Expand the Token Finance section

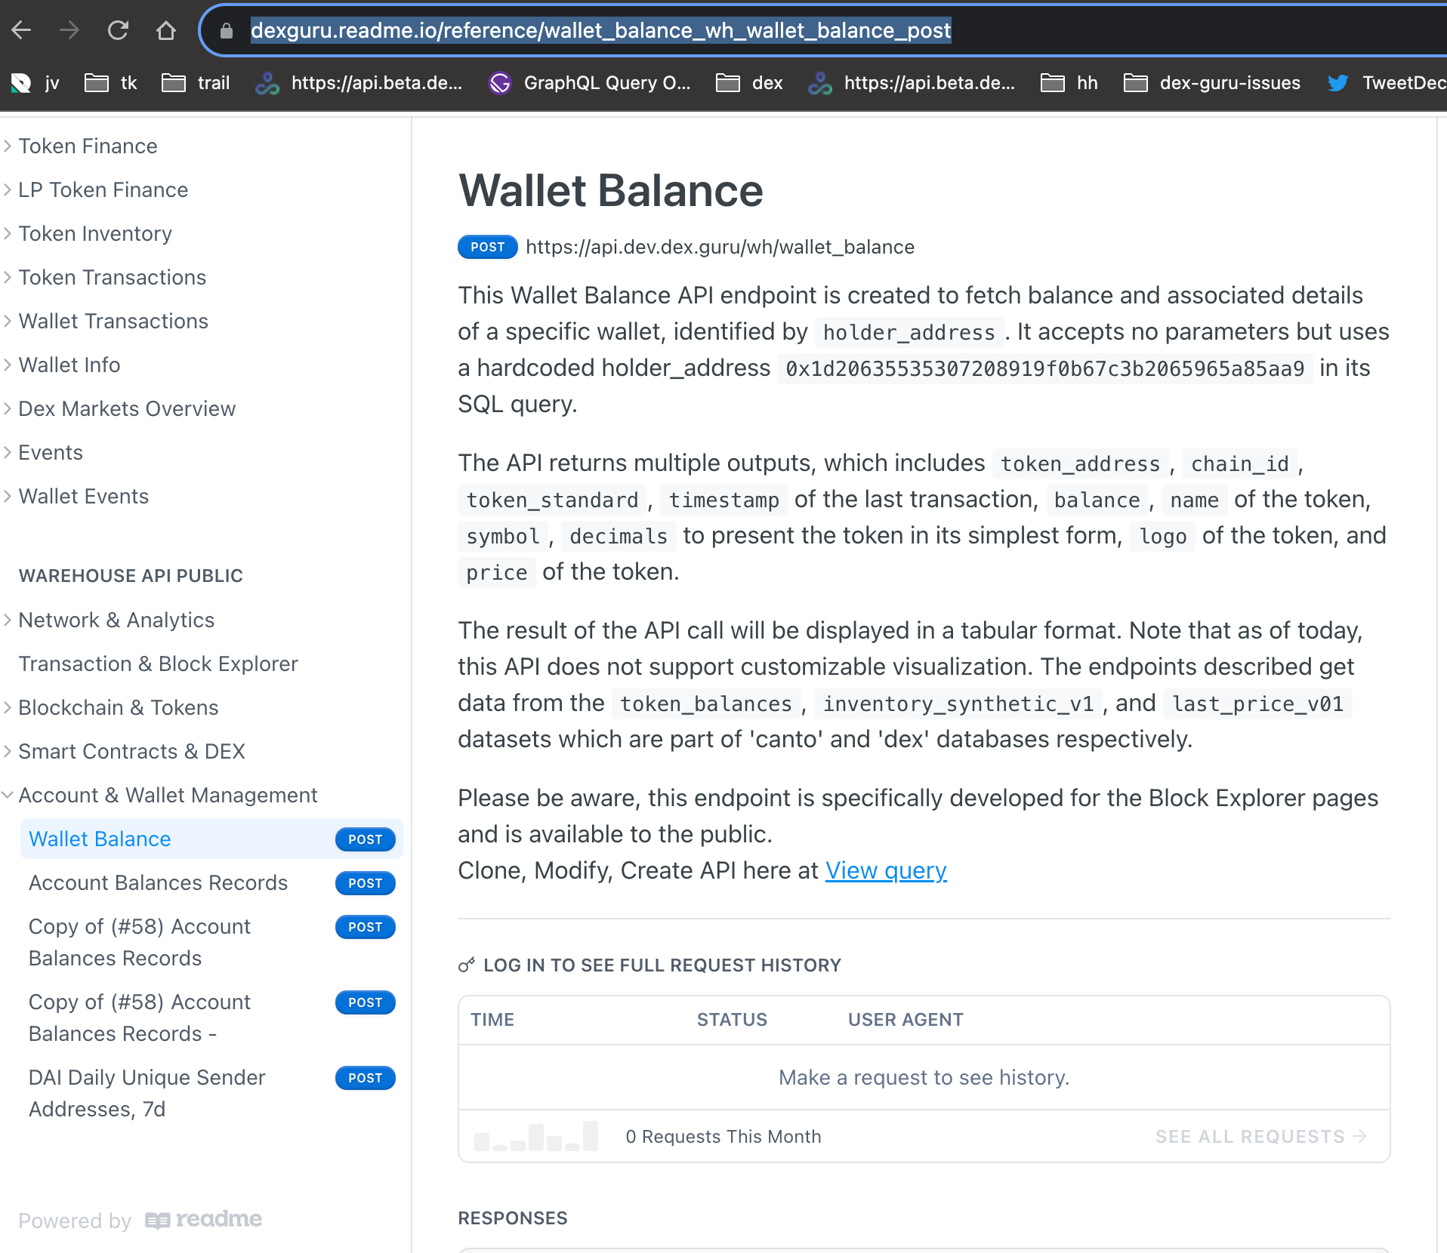88,146
